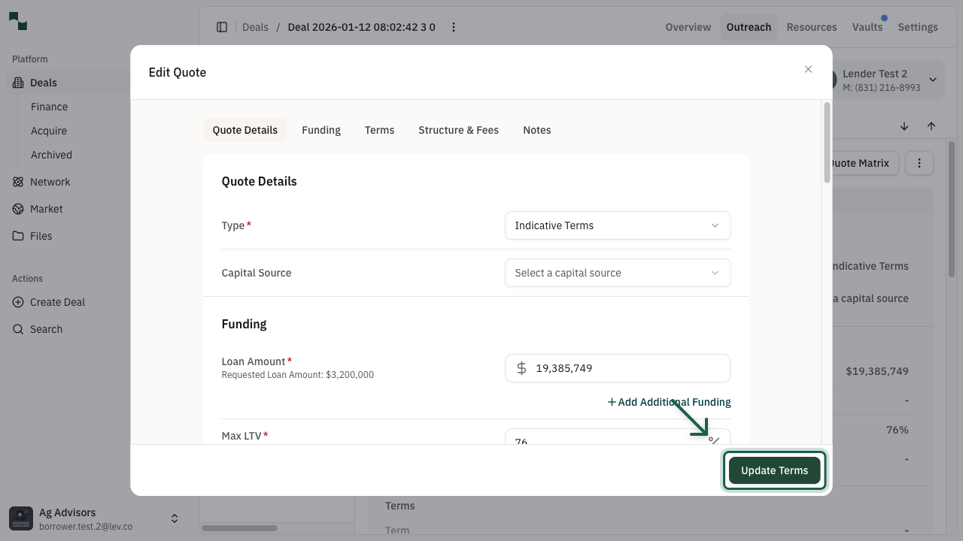Select the Market icon in the sidebar

coord(18,209)
